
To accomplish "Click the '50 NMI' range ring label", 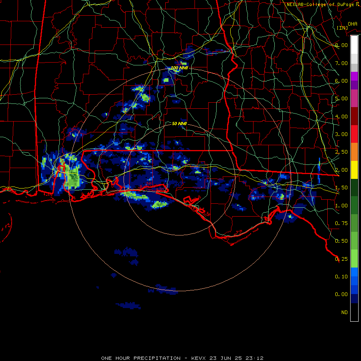I will click(179, 124).
